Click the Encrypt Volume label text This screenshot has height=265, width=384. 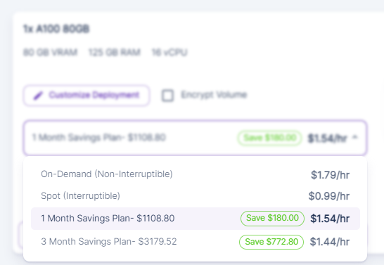[x=214, y=94]
